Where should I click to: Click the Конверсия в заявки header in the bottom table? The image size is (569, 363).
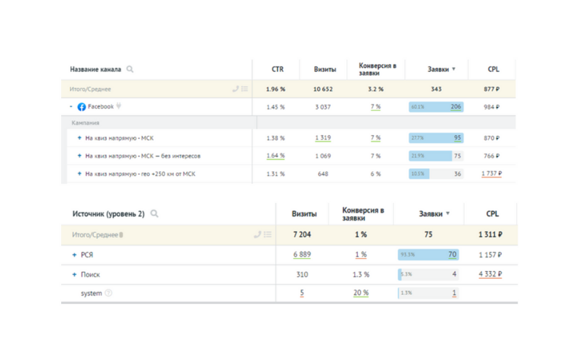pos(363,214)
